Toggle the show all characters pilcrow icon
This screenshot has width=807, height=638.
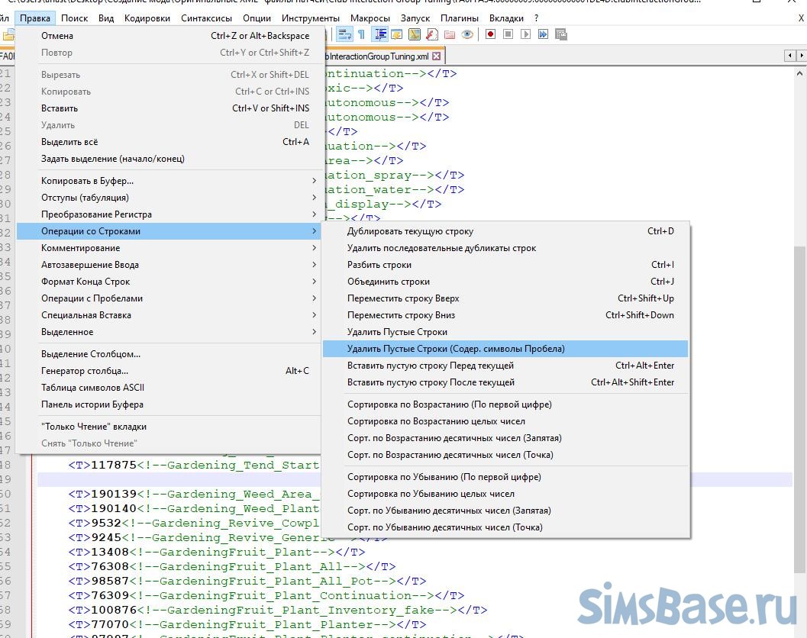tap(361, 34)
